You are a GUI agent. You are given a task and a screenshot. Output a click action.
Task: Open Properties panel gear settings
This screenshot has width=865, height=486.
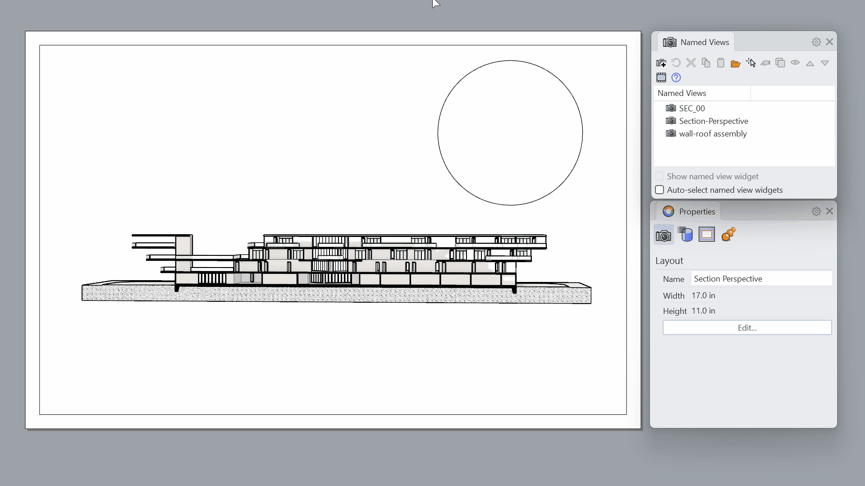click(816, 211)
